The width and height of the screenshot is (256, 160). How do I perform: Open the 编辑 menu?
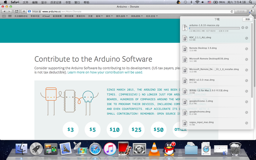tap(35, 2)
